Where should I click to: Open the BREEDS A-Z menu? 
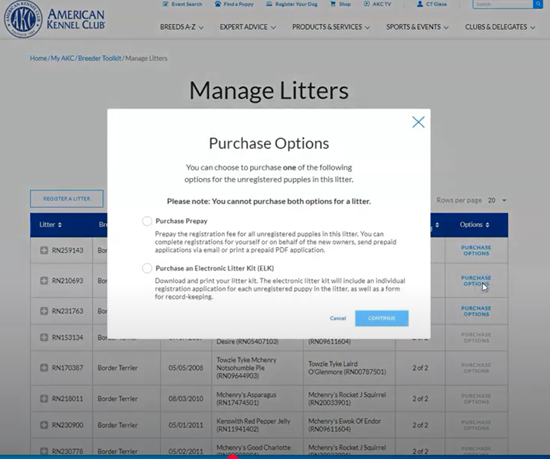181,27
